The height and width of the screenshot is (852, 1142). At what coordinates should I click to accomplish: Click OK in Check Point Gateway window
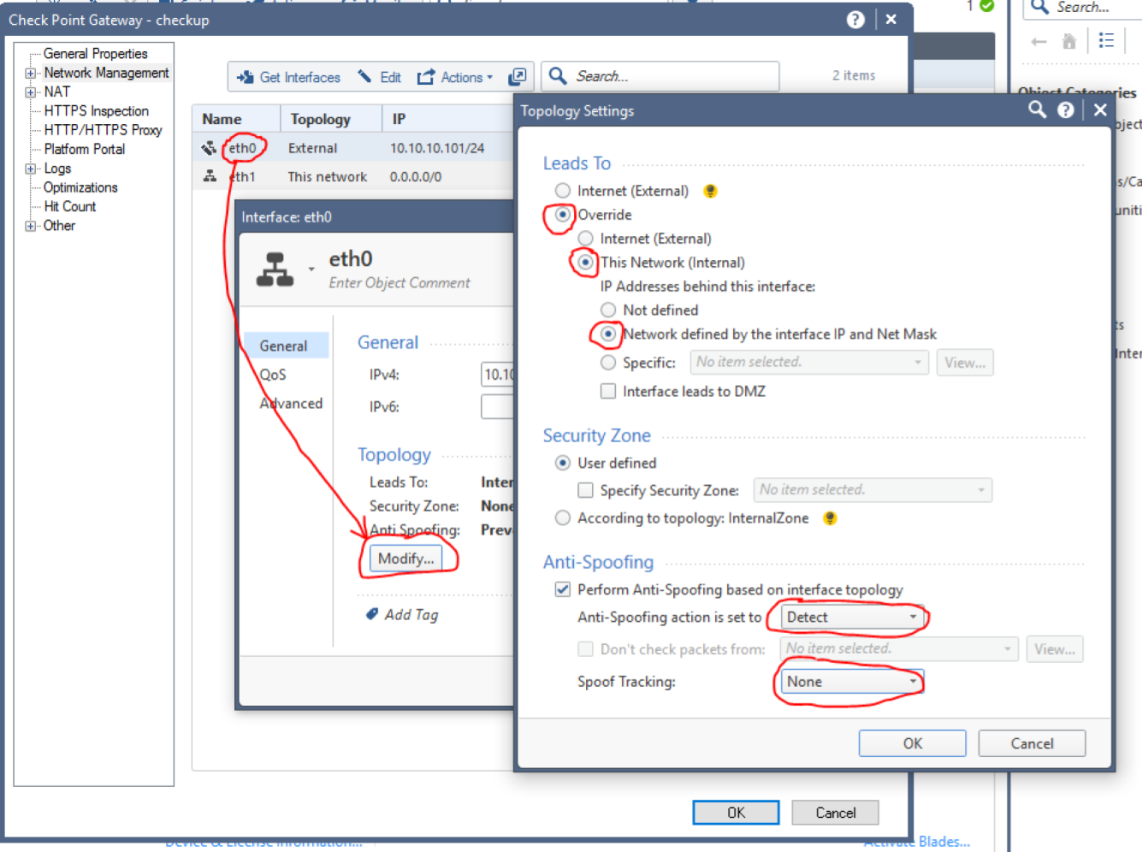736,813
